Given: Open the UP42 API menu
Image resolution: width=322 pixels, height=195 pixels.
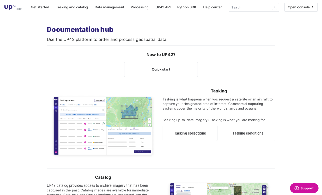Looking at the screenshot, I should click(163, 7).
